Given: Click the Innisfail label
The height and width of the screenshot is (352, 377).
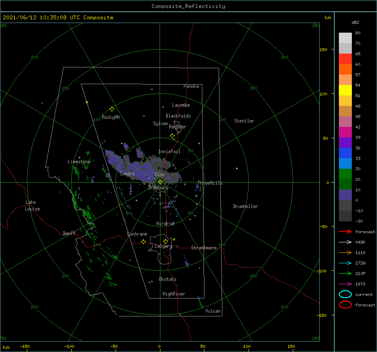Looking at the screenshot, I should pyautogui.click(x=169, y=152).
